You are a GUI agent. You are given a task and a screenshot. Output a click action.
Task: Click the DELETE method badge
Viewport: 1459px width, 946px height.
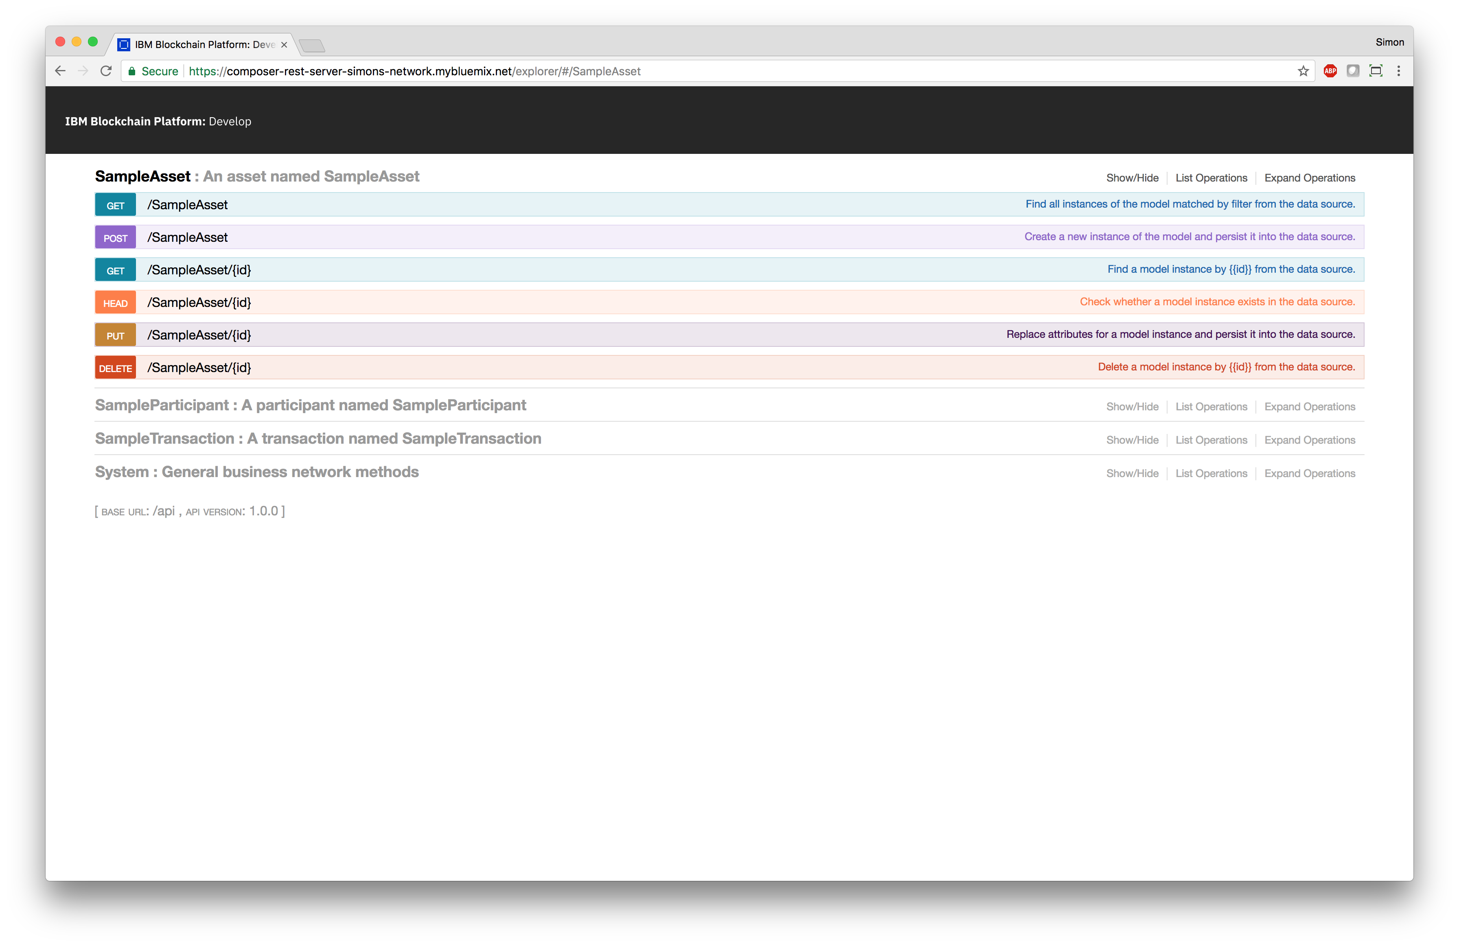[115, 368]
